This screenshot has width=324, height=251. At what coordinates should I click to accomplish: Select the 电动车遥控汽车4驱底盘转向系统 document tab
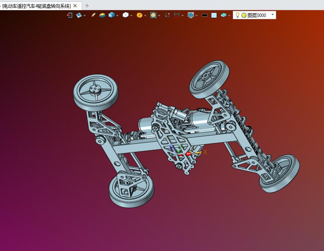pyautogui.click(x=37, y=6)
